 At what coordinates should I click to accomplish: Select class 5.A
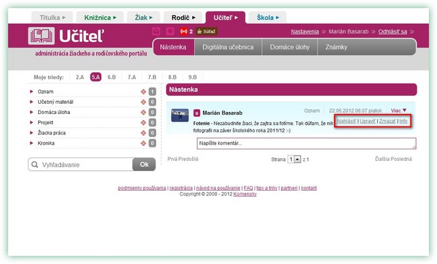[96, 77]
